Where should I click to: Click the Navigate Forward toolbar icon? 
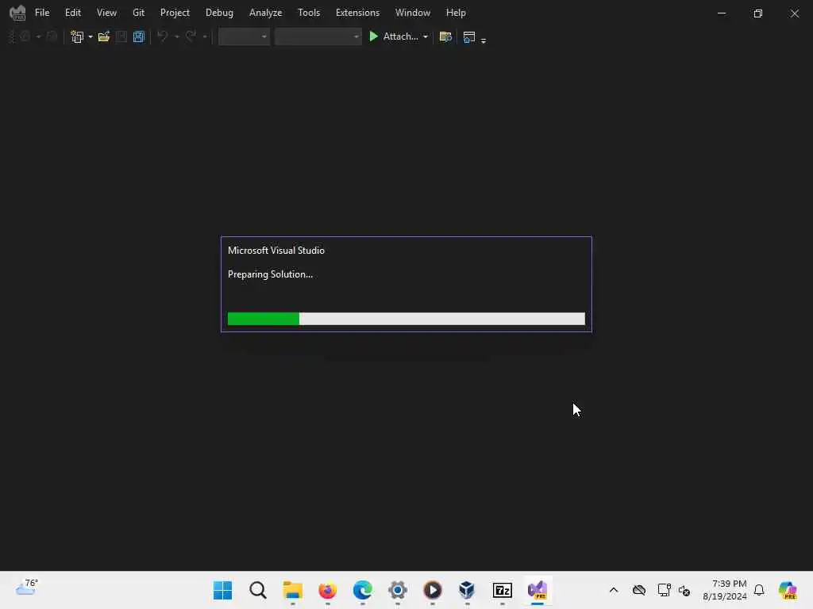[x=52, y=36]
